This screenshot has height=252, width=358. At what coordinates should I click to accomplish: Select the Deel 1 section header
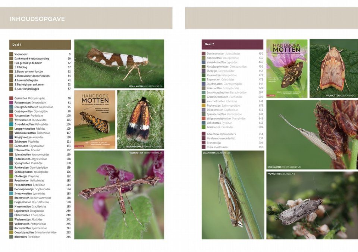40,45
